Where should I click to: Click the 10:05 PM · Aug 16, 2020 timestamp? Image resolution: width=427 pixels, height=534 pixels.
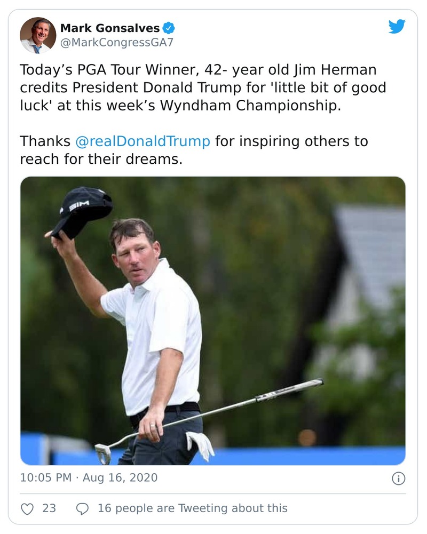point(89,477)
